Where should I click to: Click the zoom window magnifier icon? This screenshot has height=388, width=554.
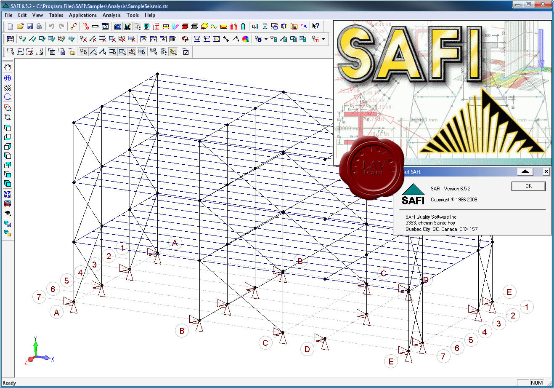(7, 108)
